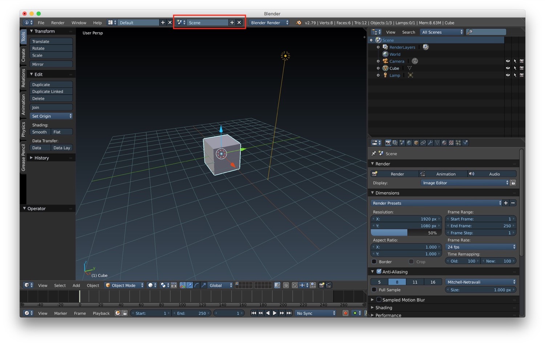Expand the Camera item in outliner
Image resolution: width=545 pixels, height=344 pixels.
[x=378, y=61]
